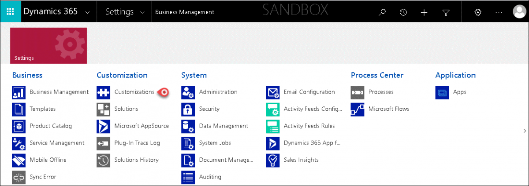Open Microsoft Flows link
529x186 pixels.
[x=388, y=109]
